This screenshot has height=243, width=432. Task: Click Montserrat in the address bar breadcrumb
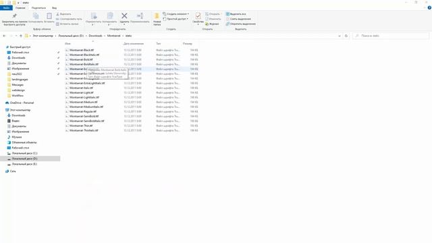(114, 36)
